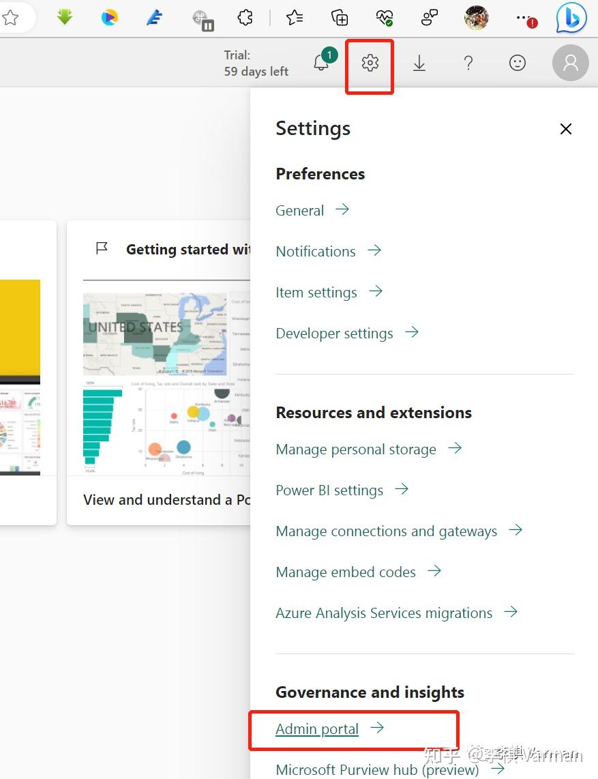Click the Browser essentials heart icon
The width and height of the screenshot is (598, 779).
tap(384, 18)
